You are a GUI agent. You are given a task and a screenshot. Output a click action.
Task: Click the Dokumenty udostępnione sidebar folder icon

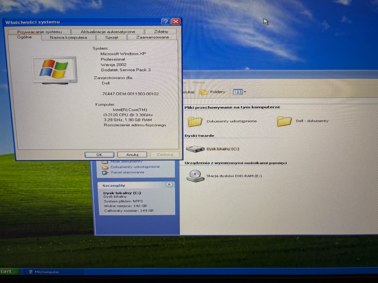click(105, 167)
